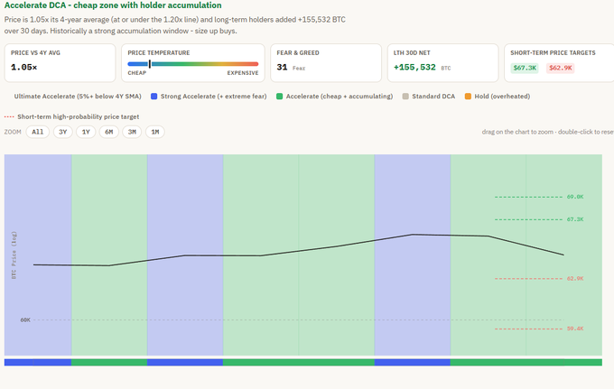The image size is (614, 389).
Task: Click the BTC Price (log) axis title
Action: 14,255
